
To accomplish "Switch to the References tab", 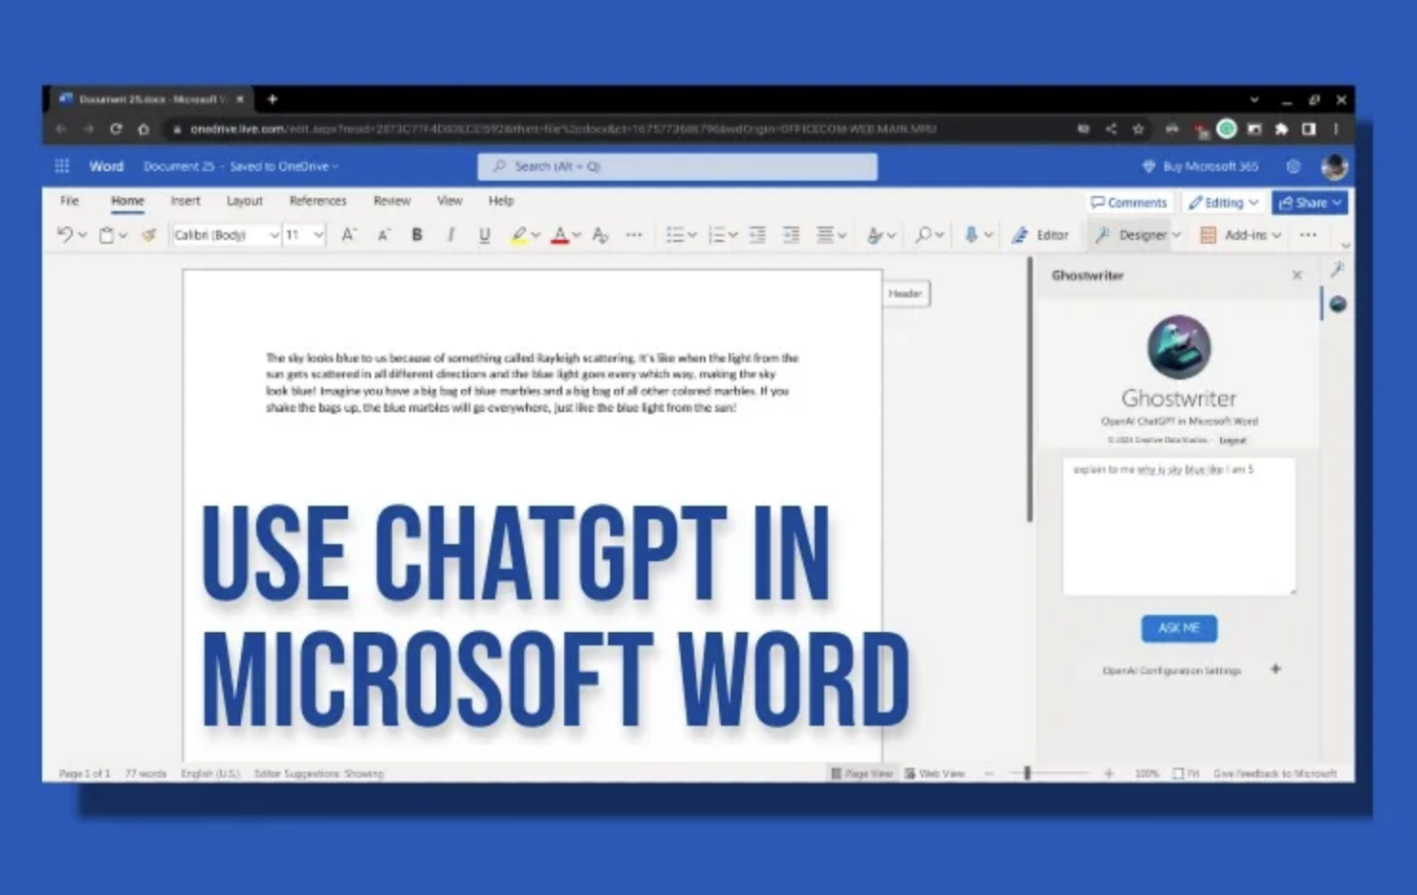I will pyautogui.click(x=317, y=201).
